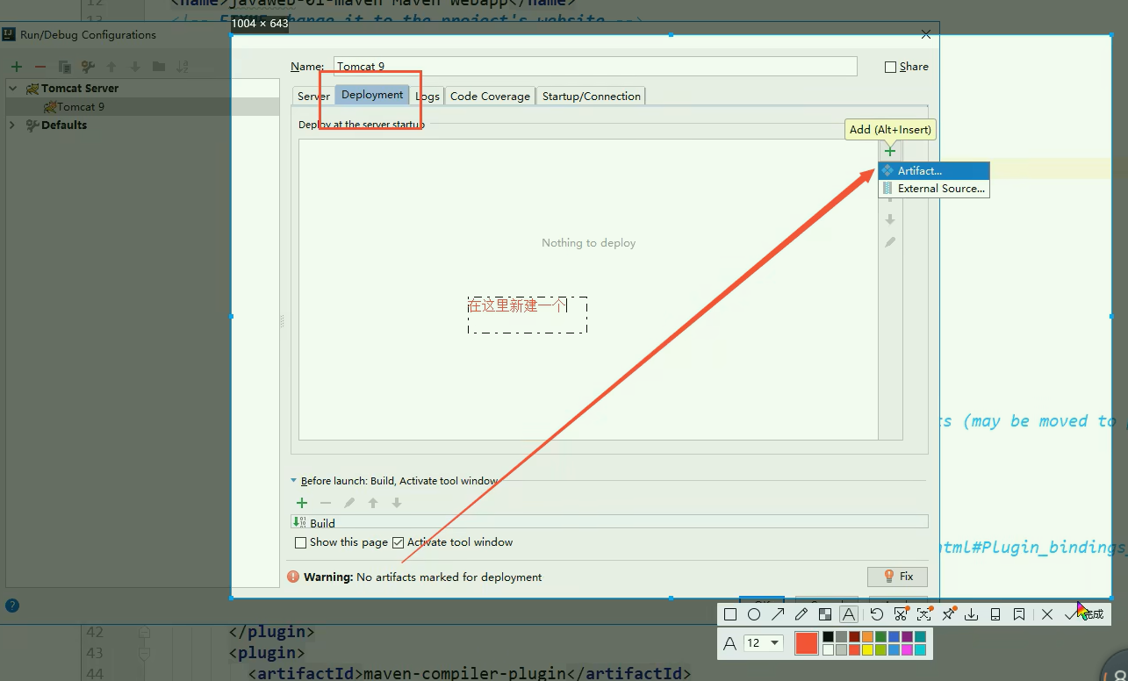The height and width of the screenshot is (681, 1128).
Task: Collapse the Before launch section
Action: click(x=294, y=481)
